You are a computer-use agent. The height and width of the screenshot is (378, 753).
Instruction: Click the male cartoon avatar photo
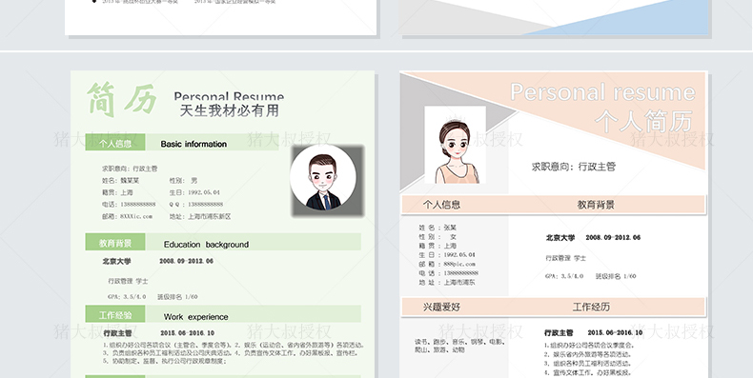323,178
